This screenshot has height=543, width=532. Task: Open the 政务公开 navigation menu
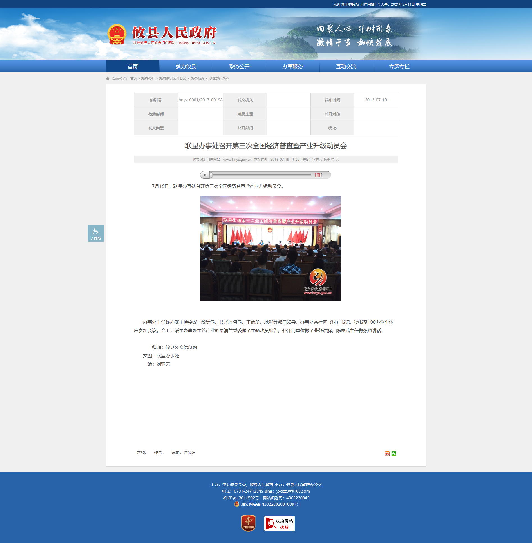point(239,66)
